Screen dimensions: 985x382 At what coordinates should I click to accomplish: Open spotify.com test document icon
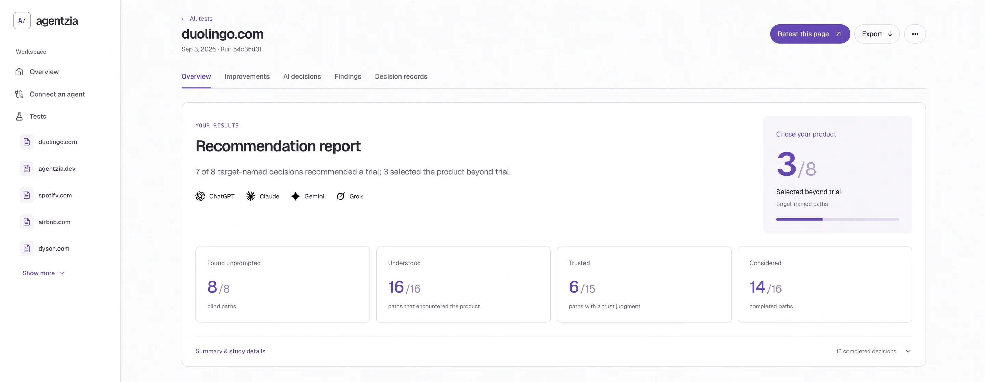tap(27, 195)
